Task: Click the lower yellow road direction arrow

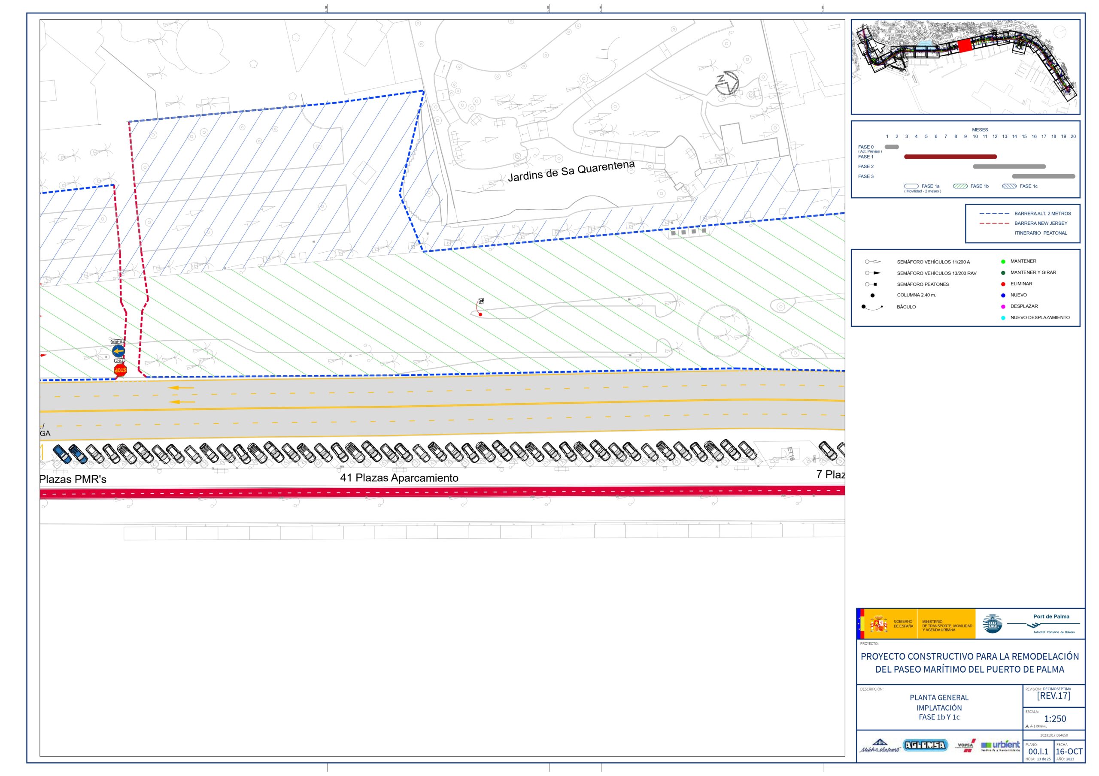Action: tap(182, 402)
